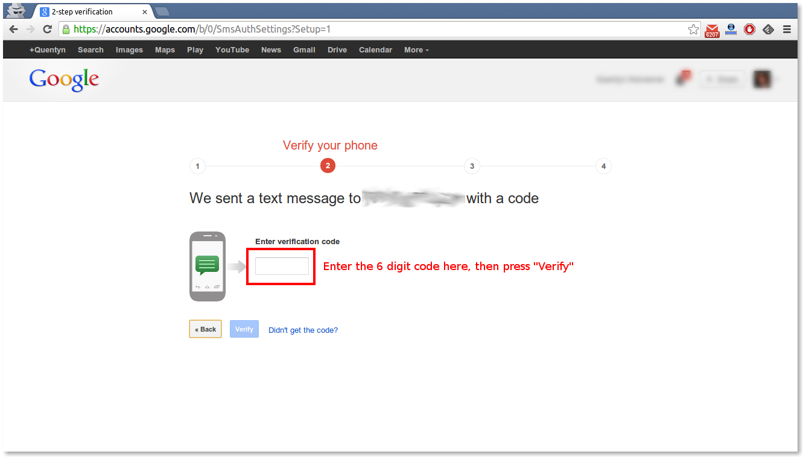Viewport: 803px width, 457px height.
Task: Open YouTube from the Google bar
Action: coord(232,50)
